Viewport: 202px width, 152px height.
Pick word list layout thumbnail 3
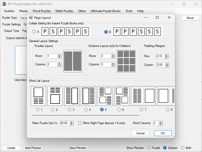pyautogui.click(x=72, y=96)
